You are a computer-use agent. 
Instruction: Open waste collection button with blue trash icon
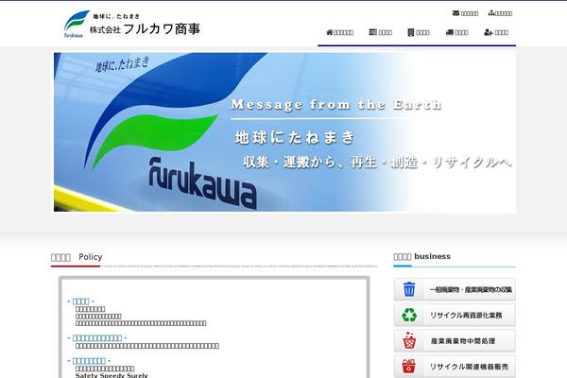[x=455, y=289]
